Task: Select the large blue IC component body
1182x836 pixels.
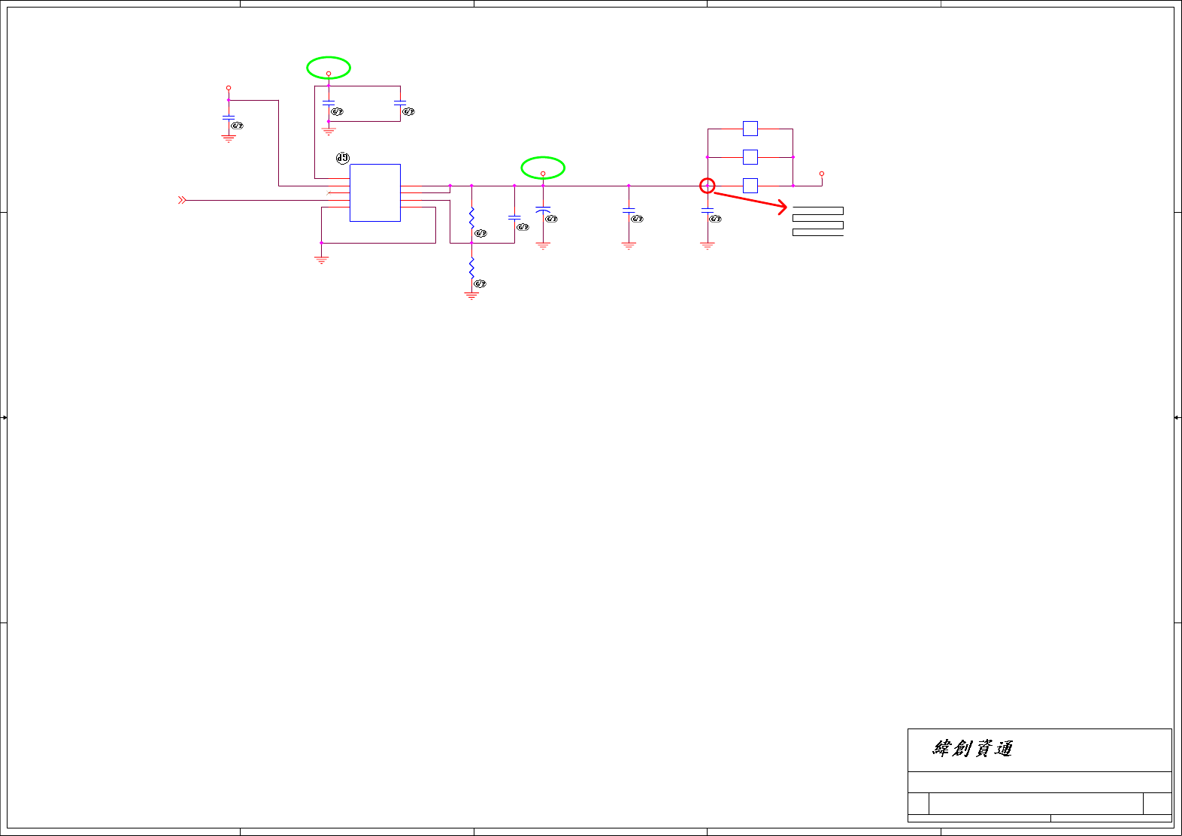Action: point(375,192)
